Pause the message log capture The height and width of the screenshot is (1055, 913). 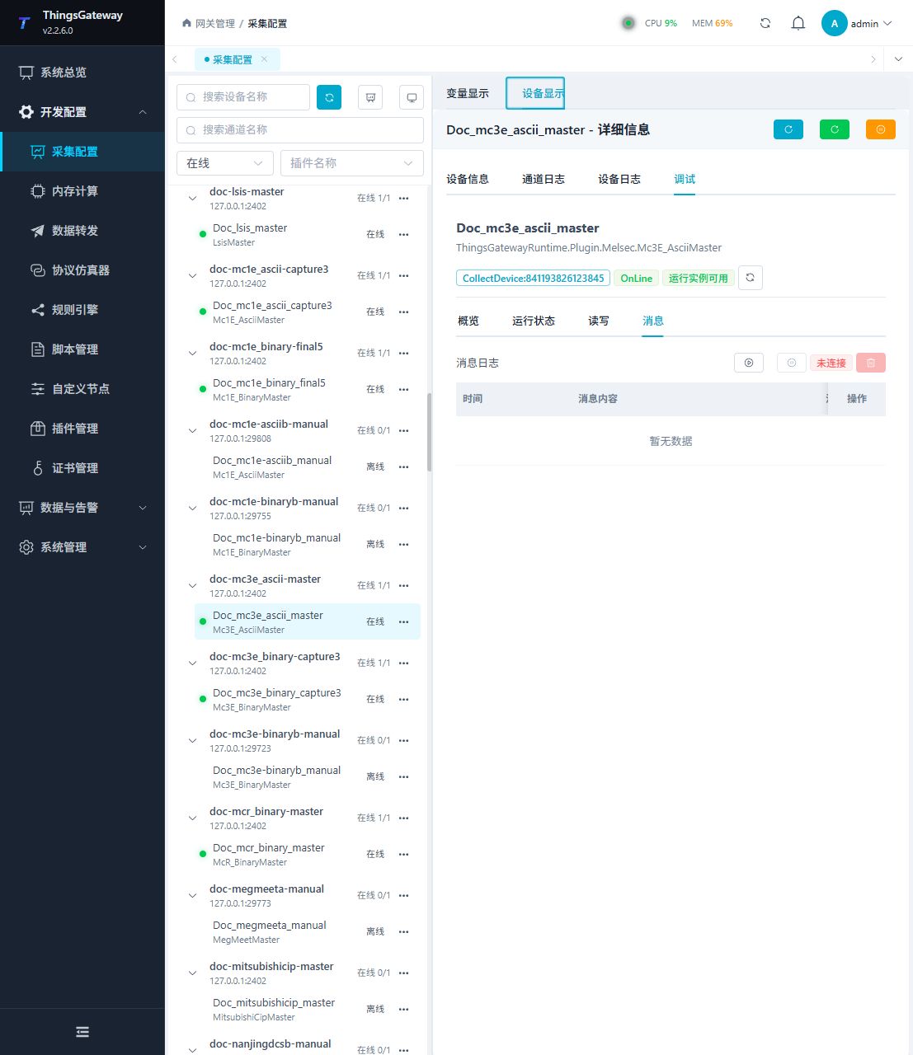(792, 363)
